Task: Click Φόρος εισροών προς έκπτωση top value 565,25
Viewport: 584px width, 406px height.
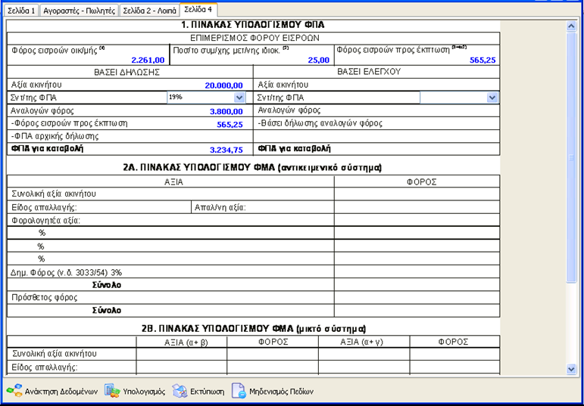Action: tap(483, 60)
